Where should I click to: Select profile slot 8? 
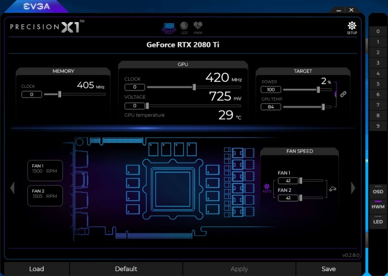378,115
